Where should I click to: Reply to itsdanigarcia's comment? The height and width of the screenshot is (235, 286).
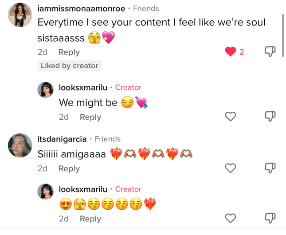click(69, 168)
